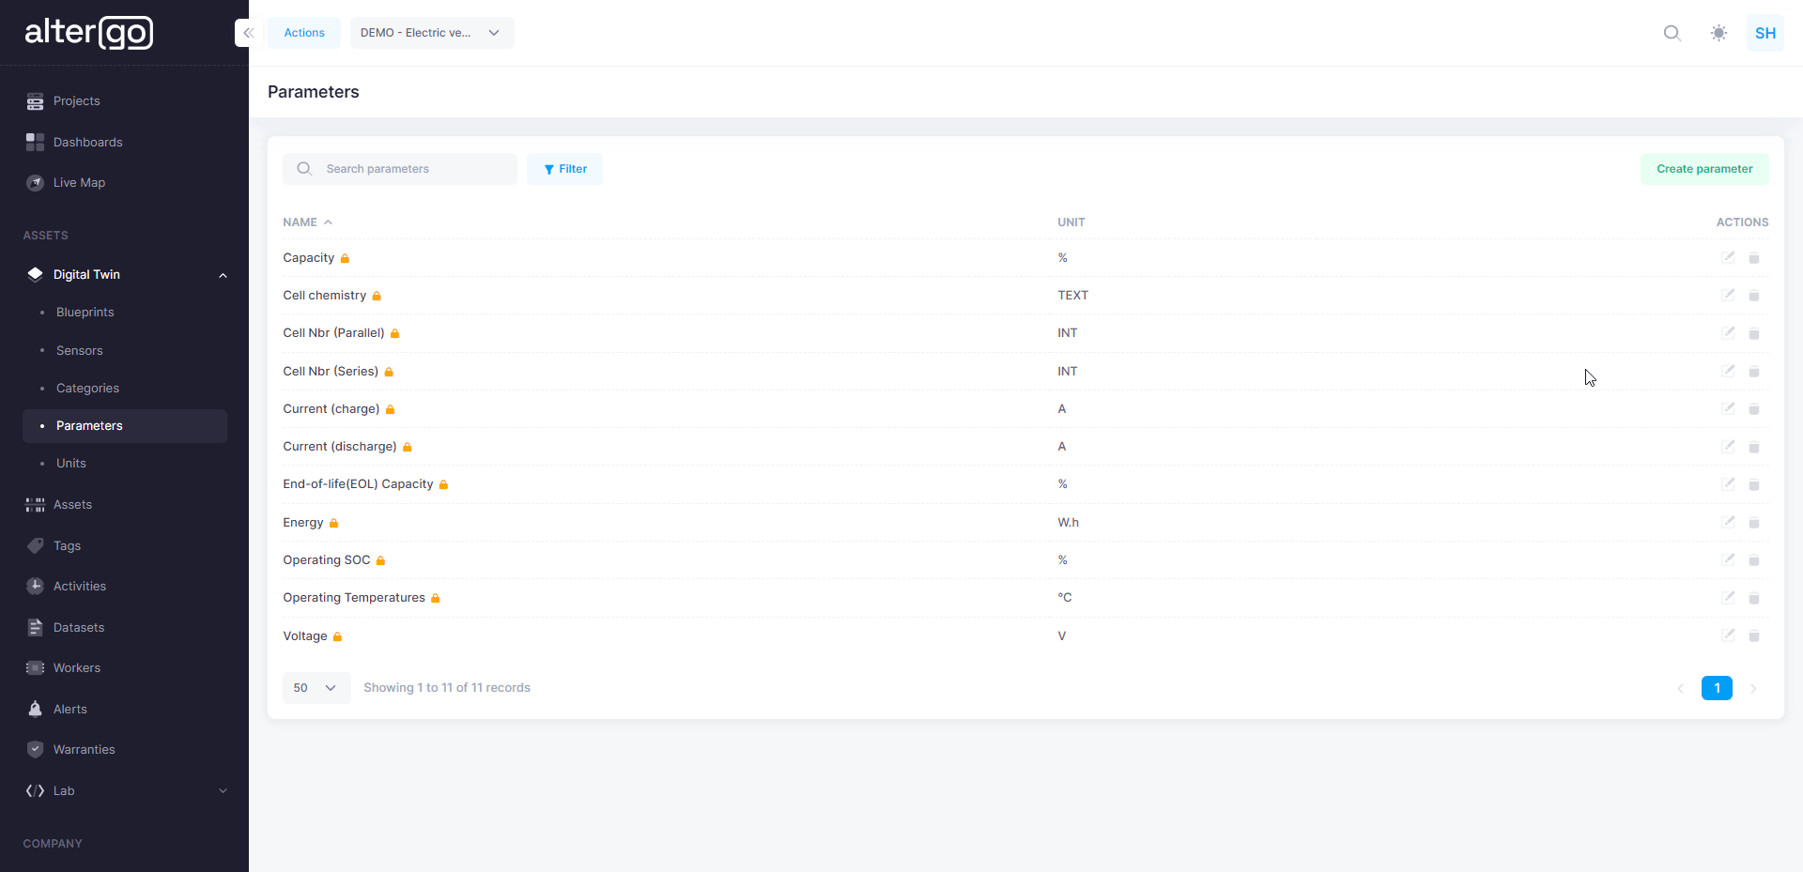Open the DEMO project selector dropdown
Screen dimensions: 1803x872
point(431,33)
